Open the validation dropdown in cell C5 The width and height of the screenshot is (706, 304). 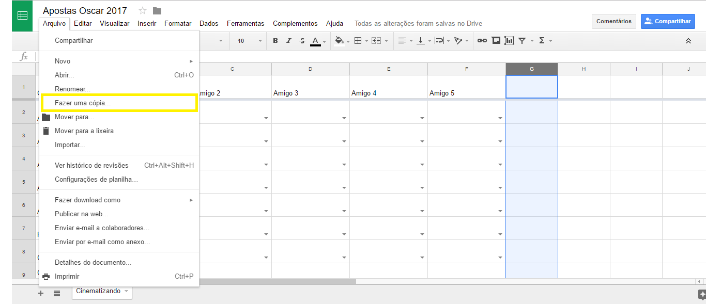point(266,188)
